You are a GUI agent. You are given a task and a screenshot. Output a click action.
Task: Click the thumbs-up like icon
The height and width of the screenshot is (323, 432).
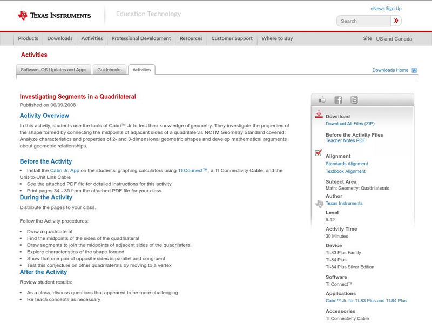coord(322,100)
